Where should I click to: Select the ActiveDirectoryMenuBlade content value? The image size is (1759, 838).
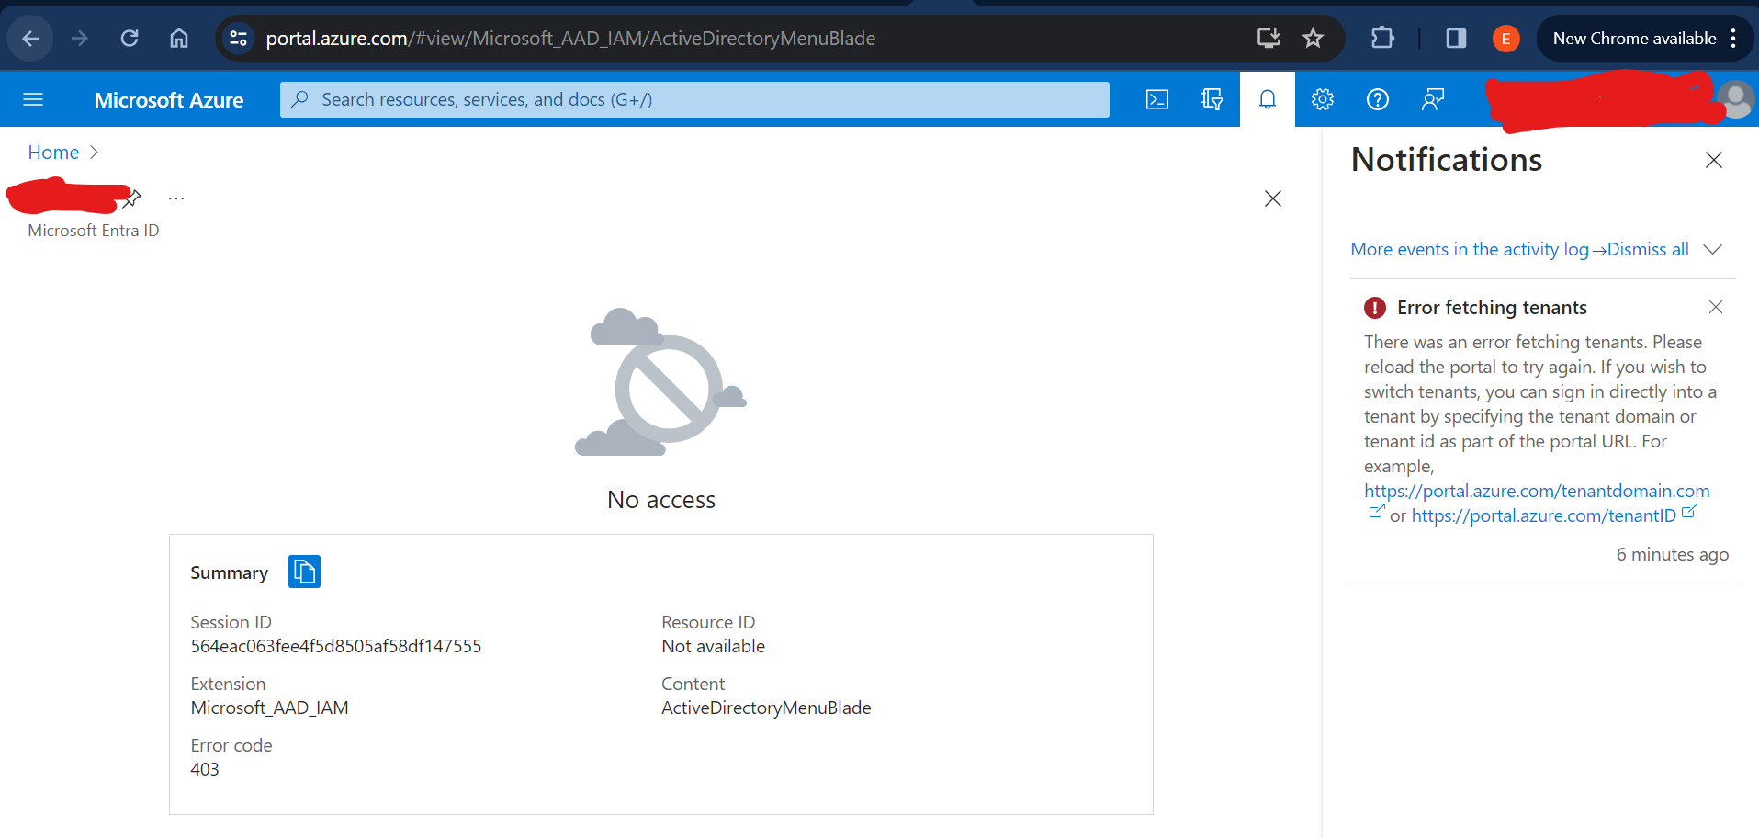pos(766,708)
